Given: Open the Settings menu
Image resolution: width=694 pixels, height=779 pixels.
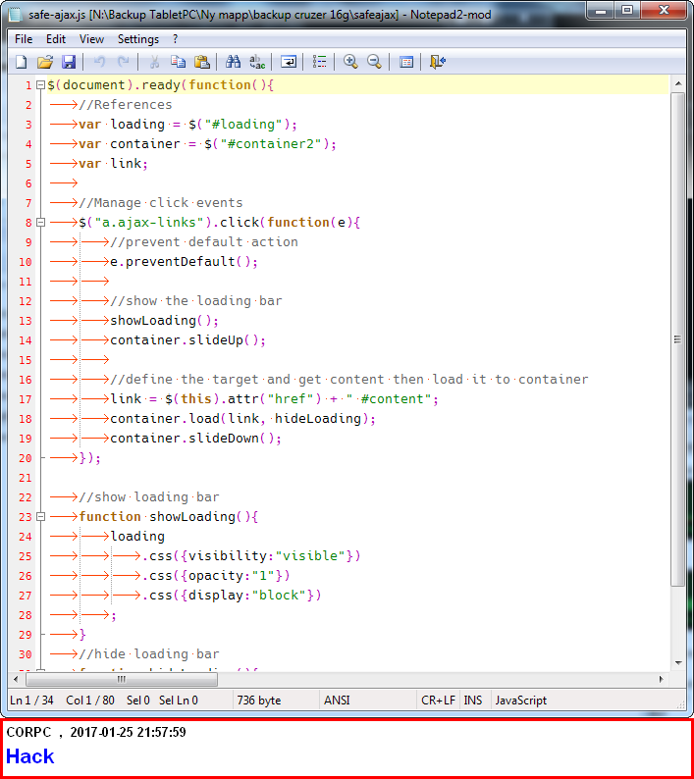Looking at the screenshot, I should [x=138, y=39].
